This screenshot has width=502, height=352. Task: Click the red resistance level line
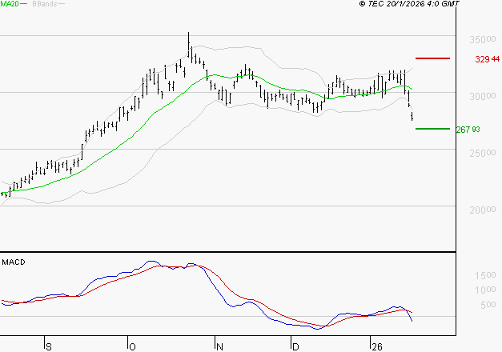pyautogui.click(x=432, y=58)
